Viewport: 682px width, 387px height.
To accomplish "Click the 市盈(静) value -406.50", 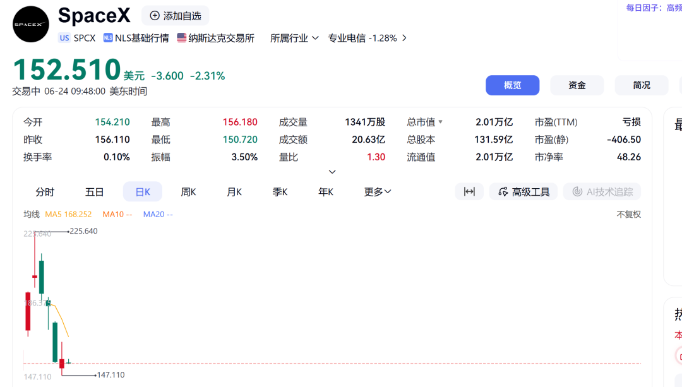I will click(x=624, y=140).
